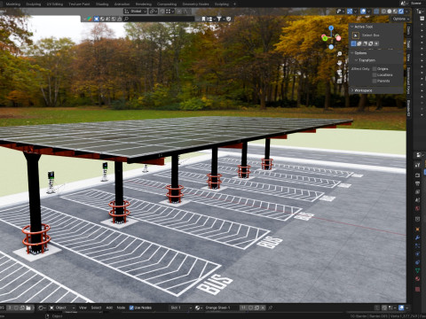426x319 pixels.
Task: Open the Object shader type dropdown
Action: pos(62,307)
